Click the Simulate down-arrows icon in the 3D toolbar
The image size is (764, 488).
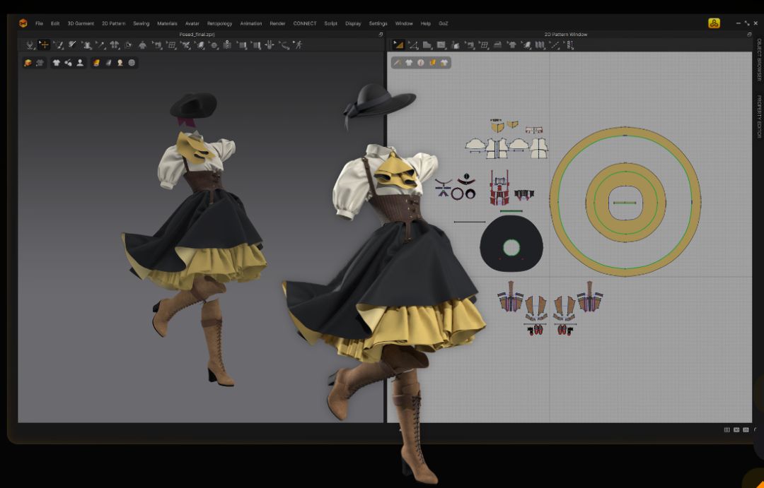30,44
